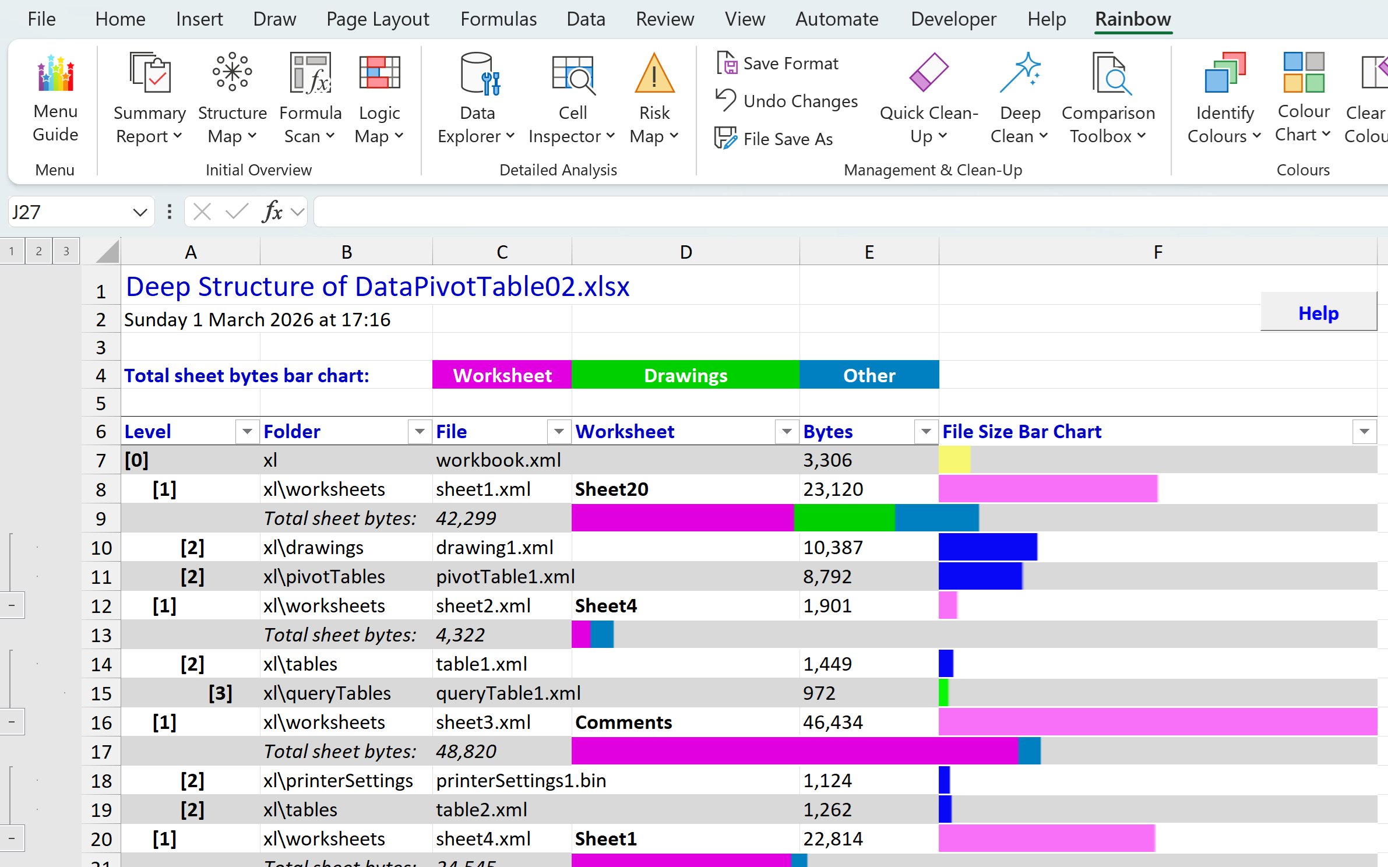This screenshot has width=1388, height=867.
Task: Collapse the outline group at row 12
Action: 12,605
